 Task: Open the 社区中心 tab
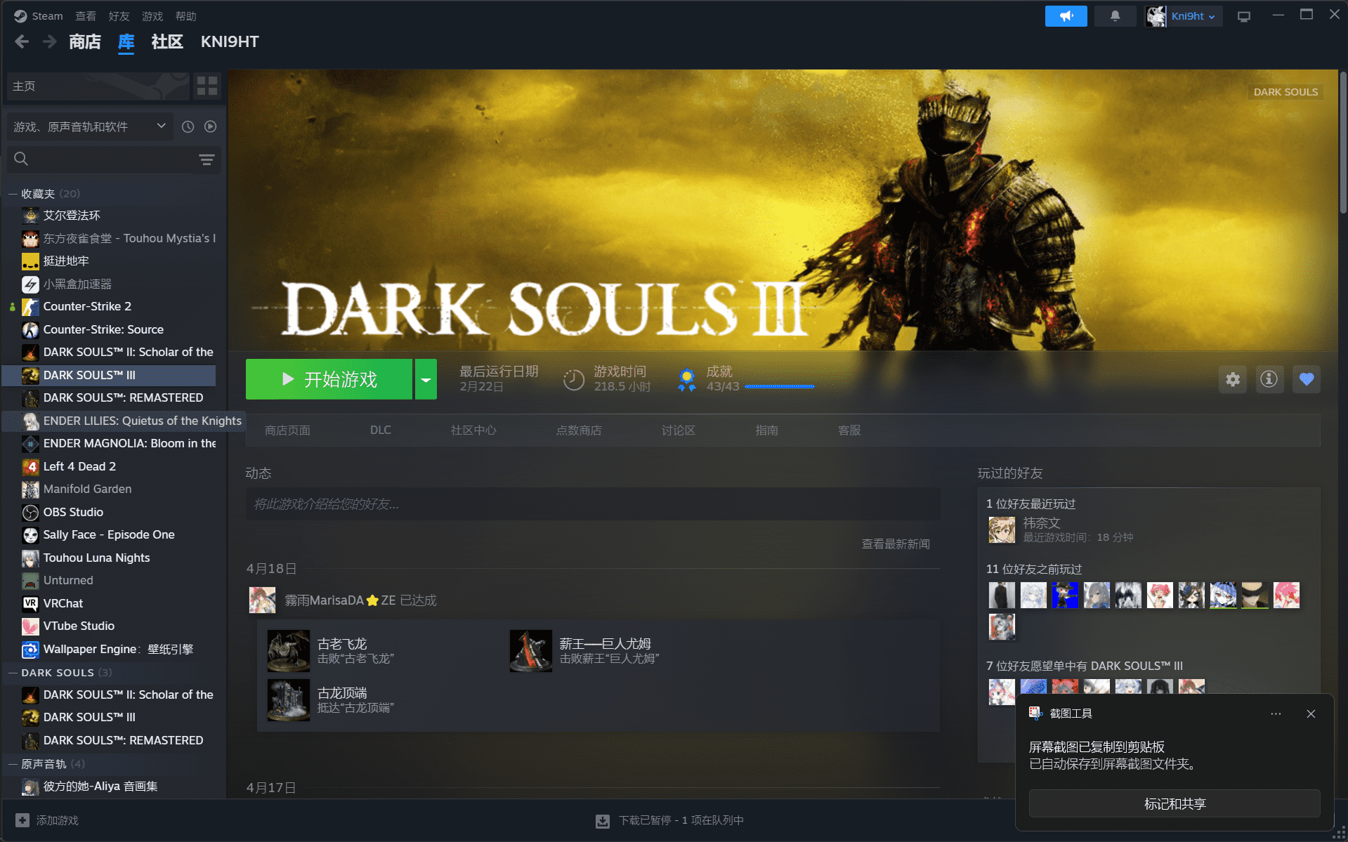(473, 430)
